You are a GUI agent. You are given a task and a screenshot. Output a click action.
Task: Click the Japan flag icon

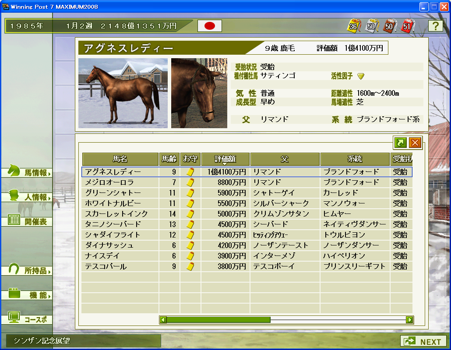(x=210, y=26)
